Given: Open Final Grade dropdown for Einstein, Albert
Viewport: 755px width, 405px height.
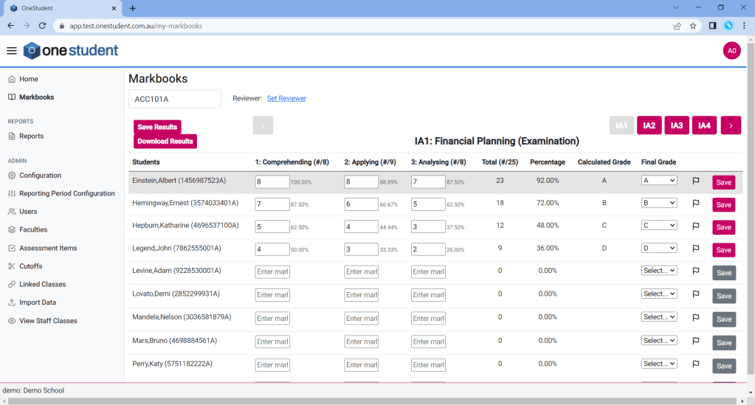Looking at the screenshot, I should click(x=659, y=181).
